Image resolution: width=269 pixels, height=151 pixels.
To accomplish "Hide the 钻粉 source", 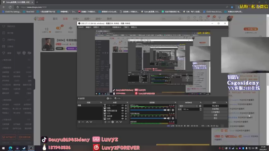I will click(122, 119).
